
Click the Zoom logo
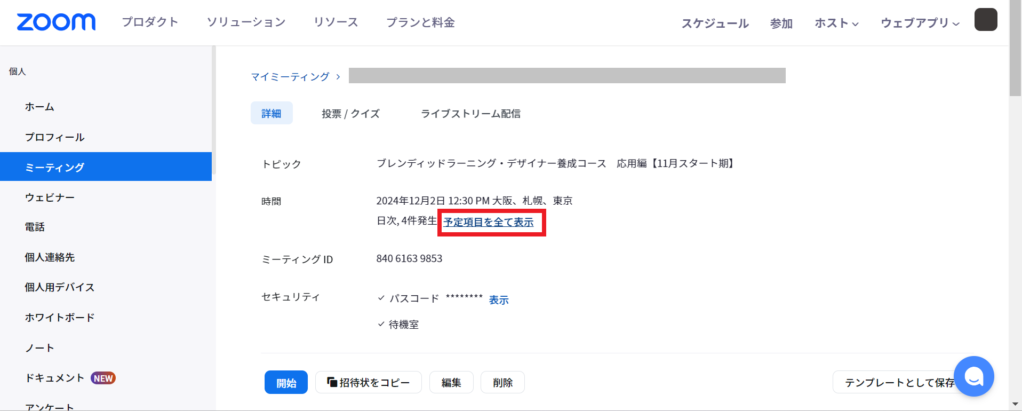pos(56,22)
